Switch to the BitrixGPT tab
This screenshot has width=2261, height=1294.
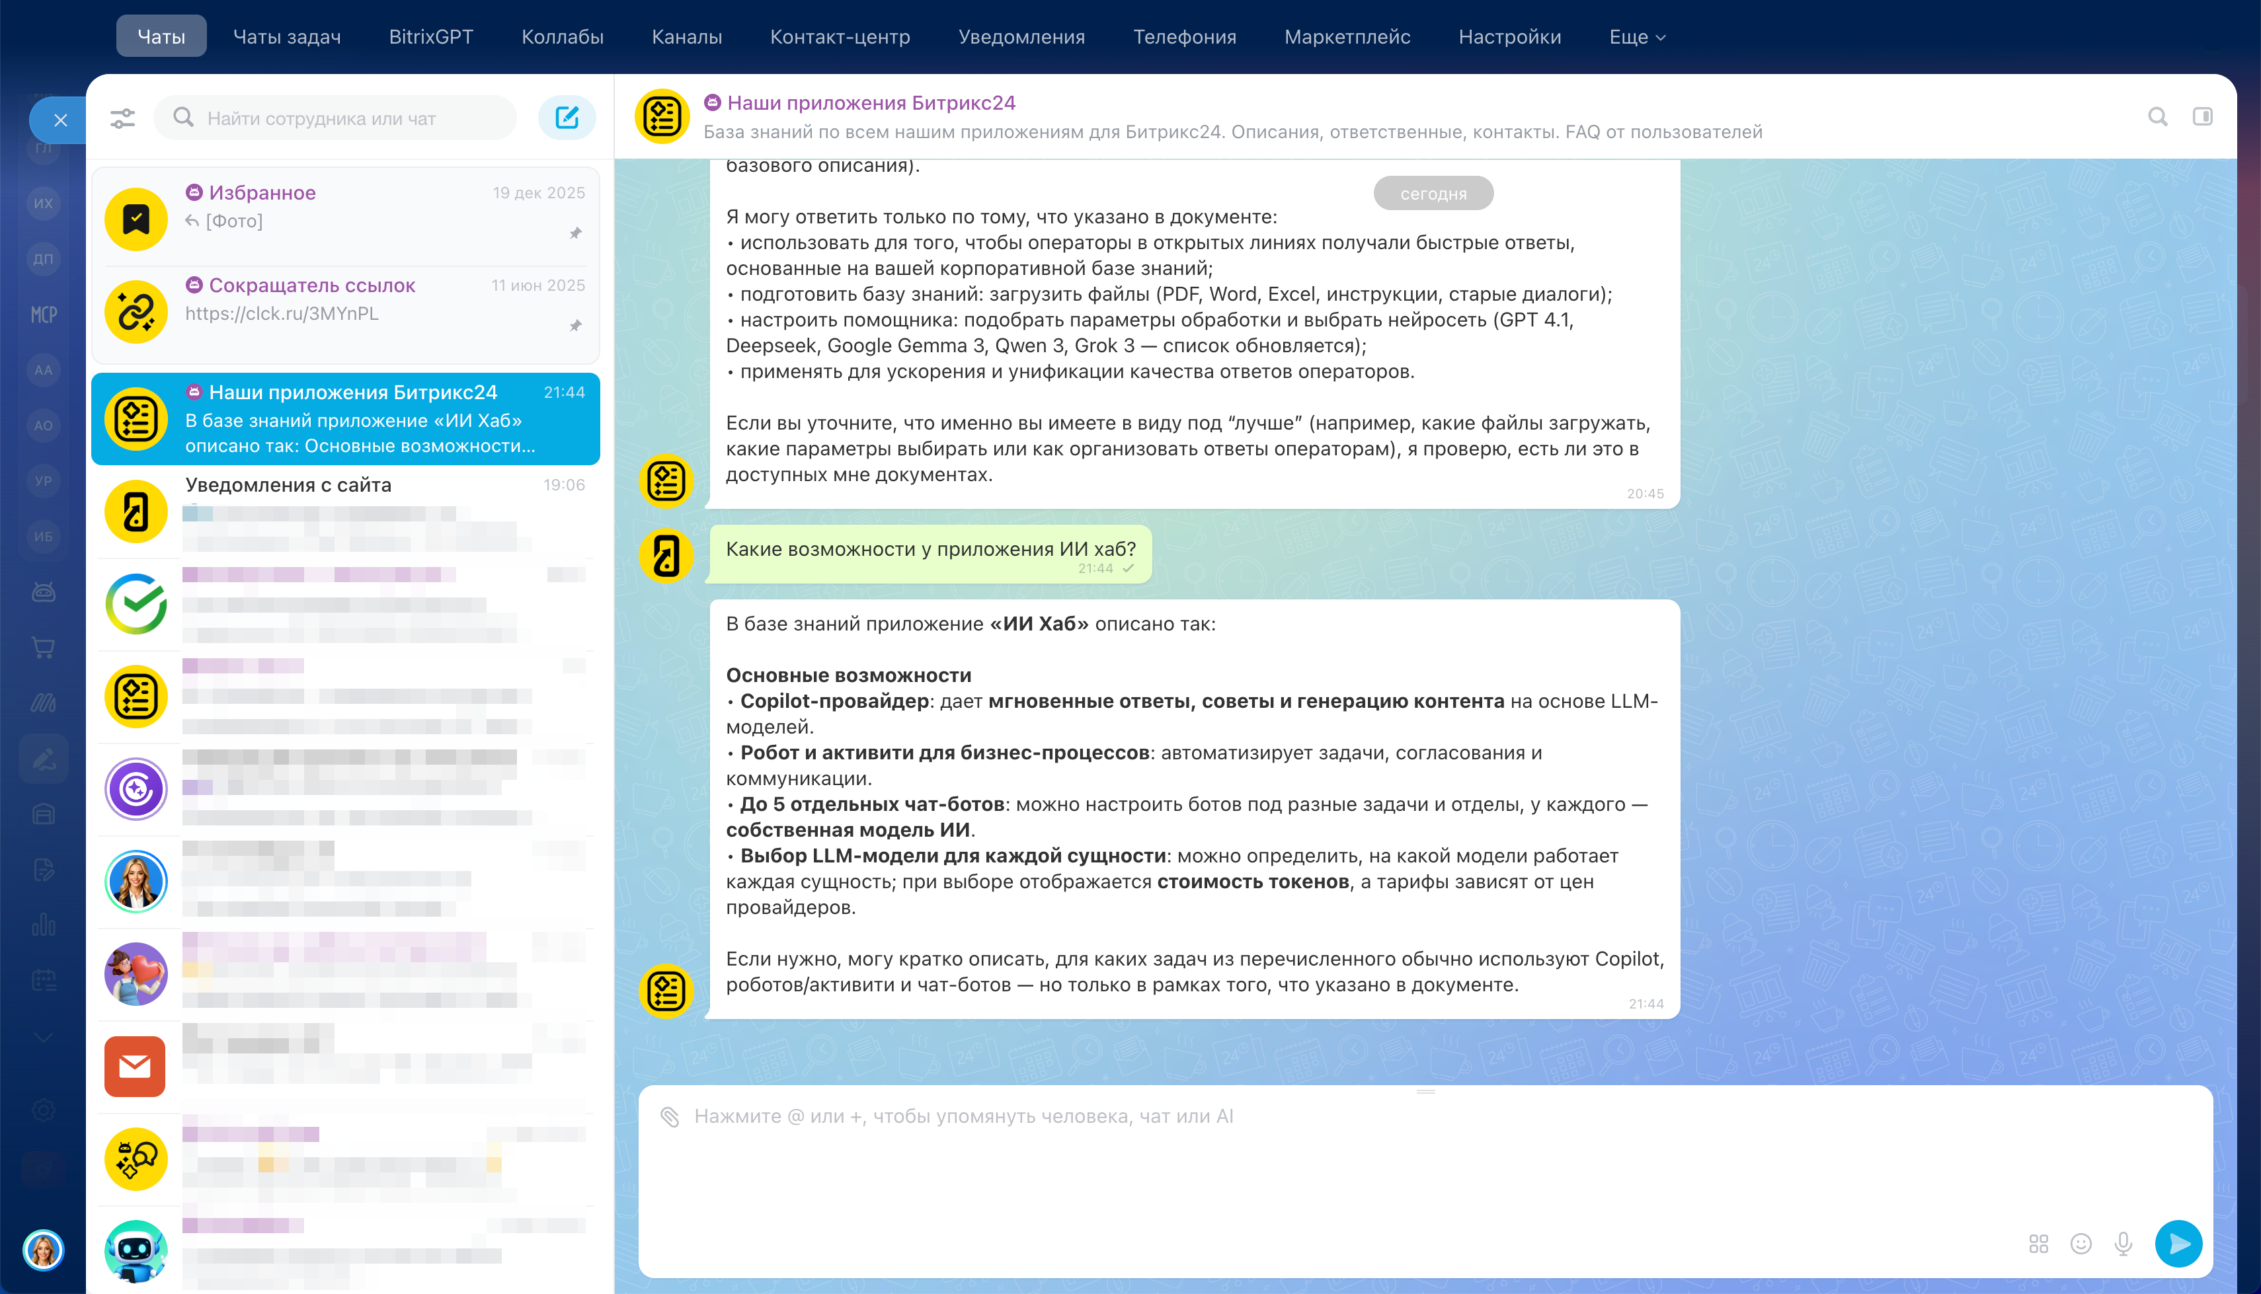tap(431, 36)
